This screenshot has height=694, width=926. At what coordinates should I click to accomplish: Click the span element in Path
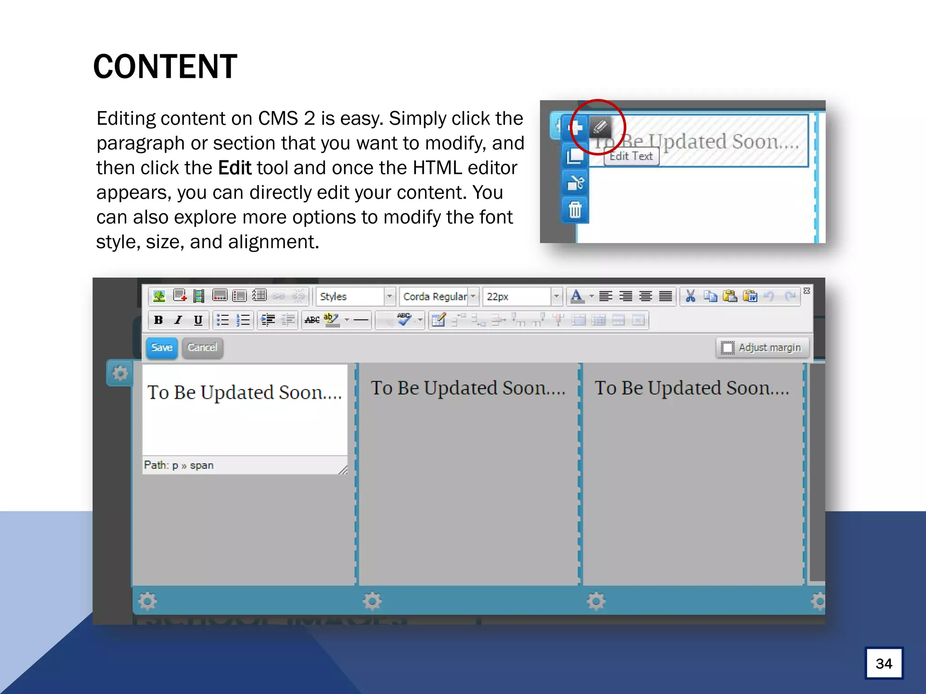[x=202, y=465]
